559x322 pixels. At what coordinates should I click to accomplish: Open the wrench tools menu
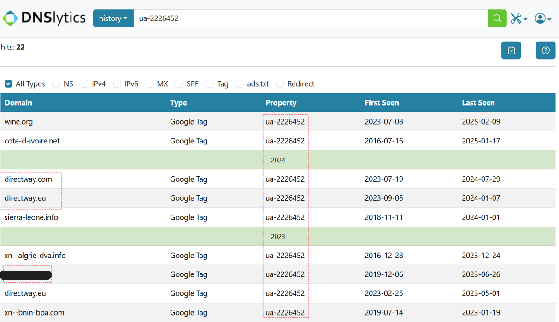click(518, 18)
